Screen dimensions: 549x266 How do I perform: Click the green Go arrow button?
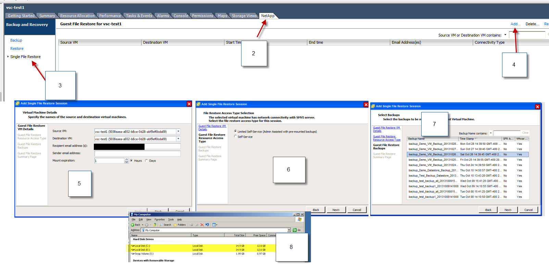295,230
